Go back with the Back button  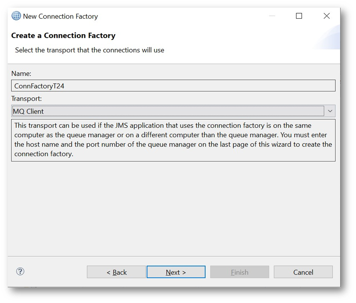116,272
